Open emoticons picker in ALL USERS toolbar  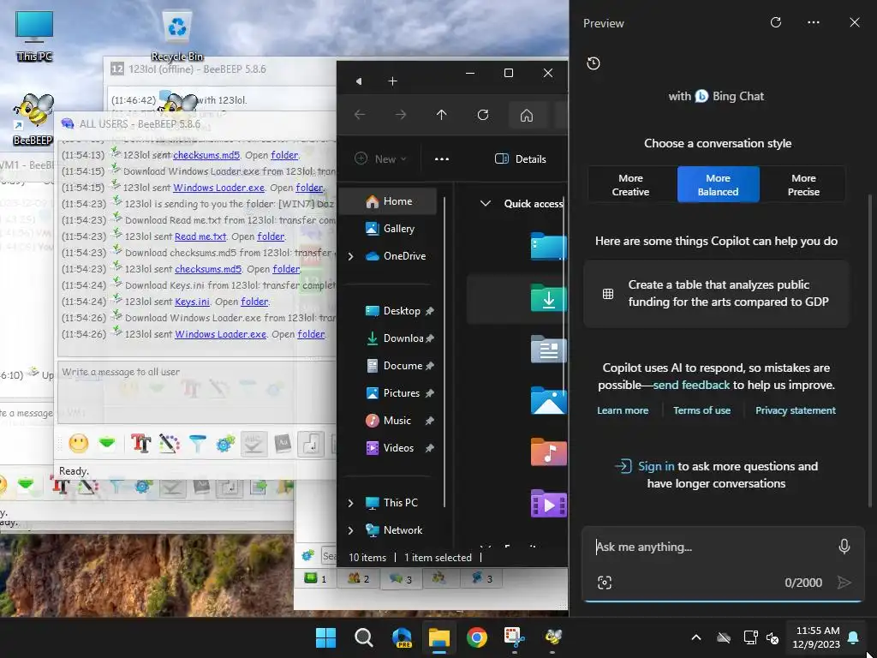(x=79, y=445)
